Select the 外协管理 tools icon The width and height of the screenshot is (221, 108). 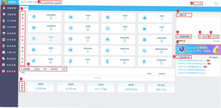click(4, 27)
